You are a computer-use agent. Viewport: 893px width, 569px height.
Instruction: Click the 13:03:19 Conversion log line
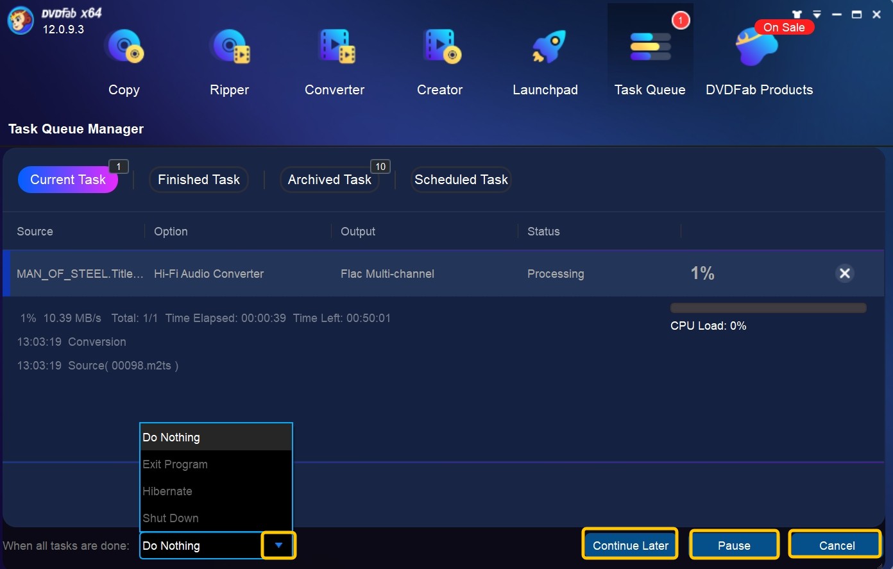(72, 342)
